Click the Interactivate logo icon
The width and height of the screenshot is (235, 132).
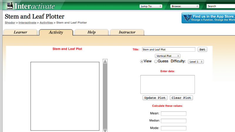coord(10,6)
